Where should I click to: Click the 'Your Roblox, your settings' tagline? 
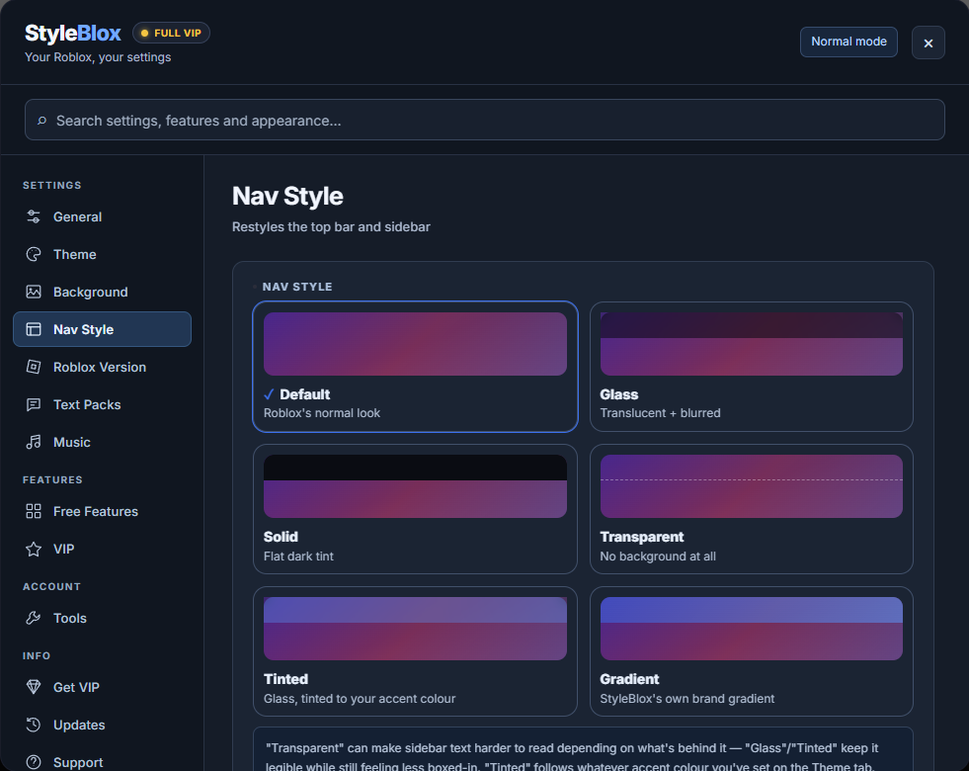coord(98,57)
